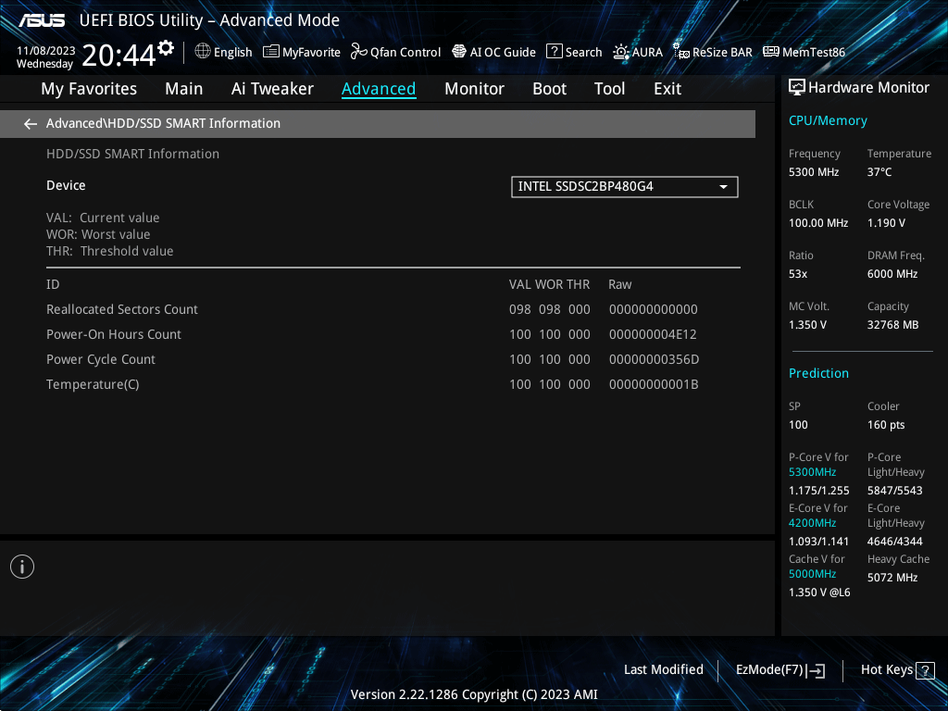Open AURA lighting icon

pos(621,52)
